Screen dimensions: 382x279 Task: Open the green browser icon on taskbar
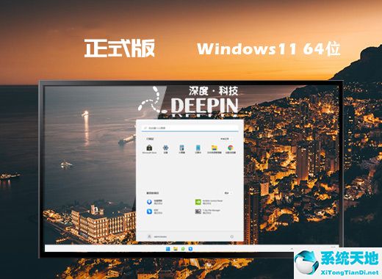[183, 249]
